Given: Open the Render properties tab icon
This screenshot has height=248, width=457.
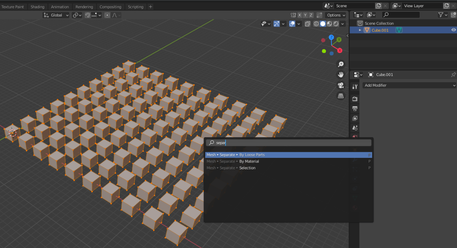Looking at the screenshot, I should [355, 99].
